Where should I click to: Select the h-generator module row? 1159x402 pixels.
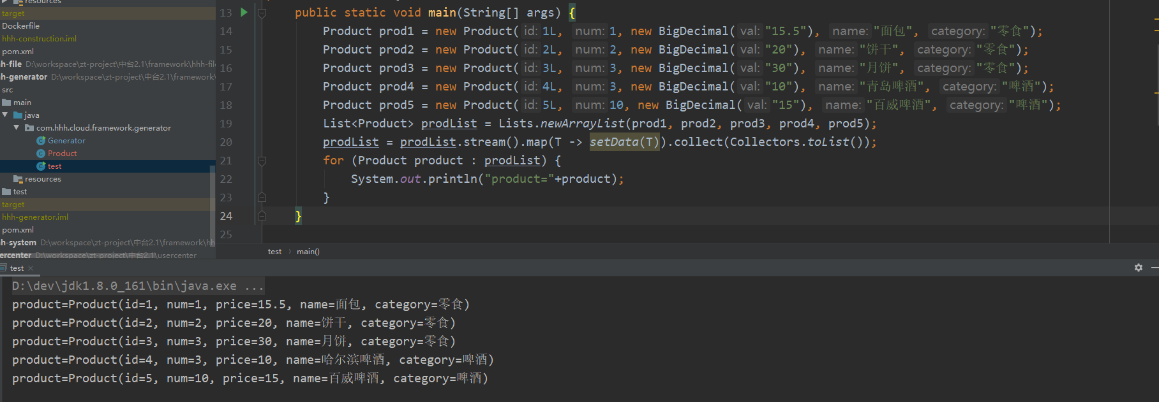107,77
